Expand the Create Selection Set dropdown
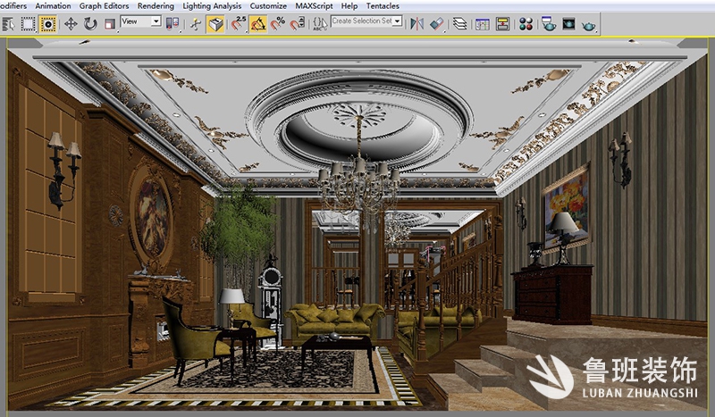This screenshot has height=417, width=715. (397, 21)
